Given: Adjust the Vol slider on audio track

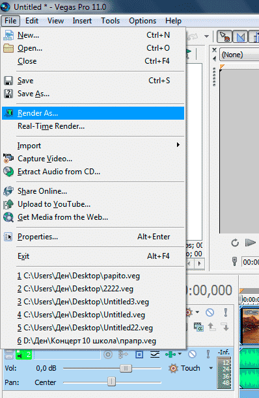Looking at the screenshot, I should pos(126,368).
